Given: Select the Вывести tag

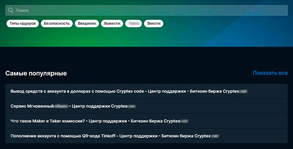Looking at the screenshot, I should 112,24.
